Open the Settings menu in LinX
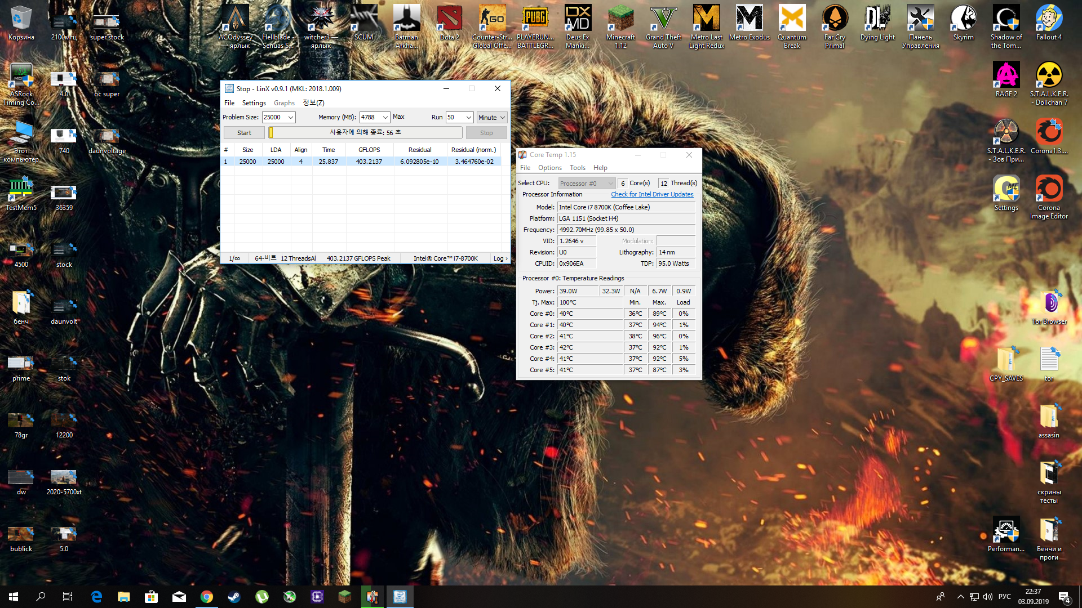The height and width of the screenshot is (608, 1082). [254, 103]
